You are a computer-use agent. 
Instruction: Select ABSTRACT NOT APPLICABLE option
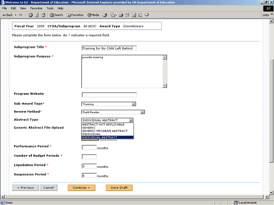point(107,124)
